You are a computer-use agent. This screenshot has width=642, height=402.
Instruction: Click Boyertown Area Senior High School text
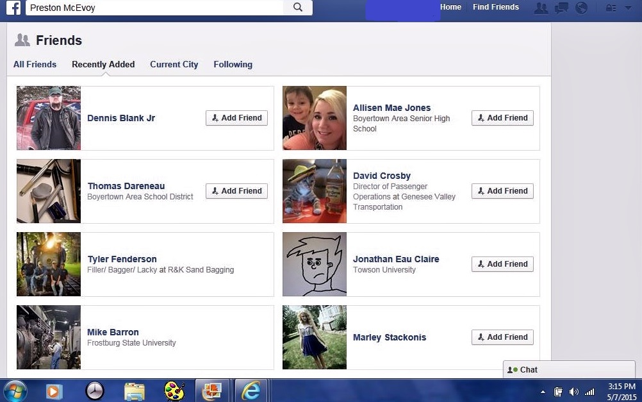click(401, 123)
